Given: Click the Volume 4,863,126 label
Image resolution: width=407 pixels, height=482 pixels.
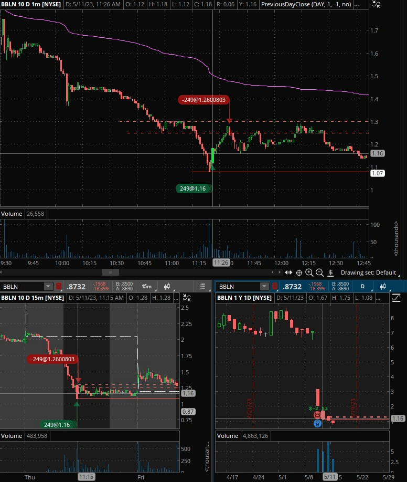Looking at the screenshot, I should point(242,436).
